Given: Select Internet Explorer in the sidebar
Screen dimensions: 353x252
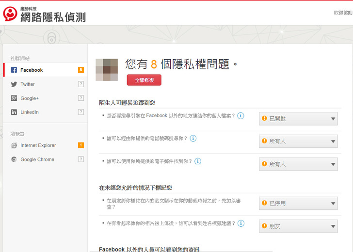Looking at the screenshot, I should tap(45, 145).
